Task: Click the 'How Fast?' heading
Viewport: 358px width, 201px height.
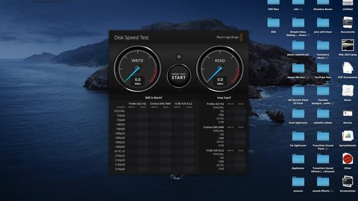Action: coord(224,98)
